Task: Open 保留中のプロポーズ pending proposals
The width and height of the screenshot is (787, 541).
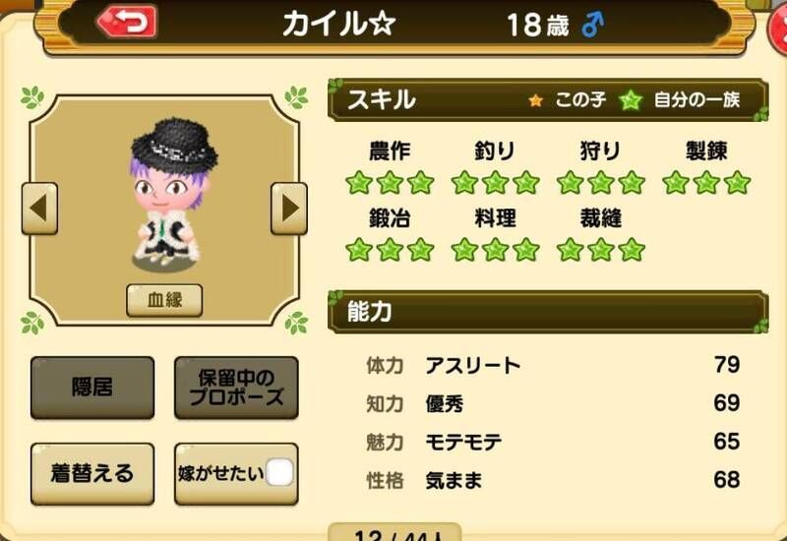Action: (236, 388)
